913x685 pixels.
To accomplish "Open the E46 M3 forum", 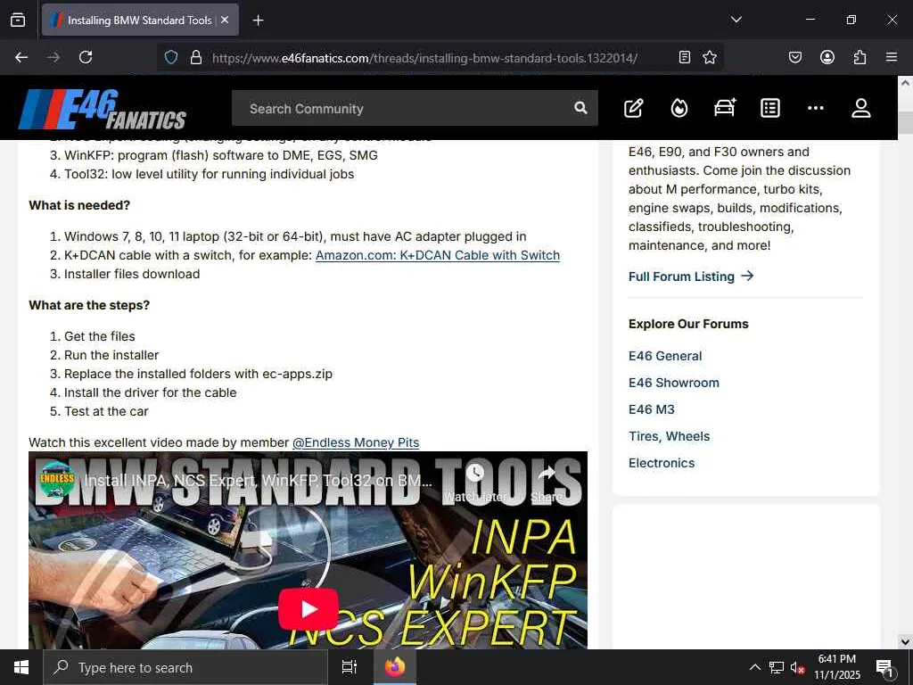I will click(652, 409).
